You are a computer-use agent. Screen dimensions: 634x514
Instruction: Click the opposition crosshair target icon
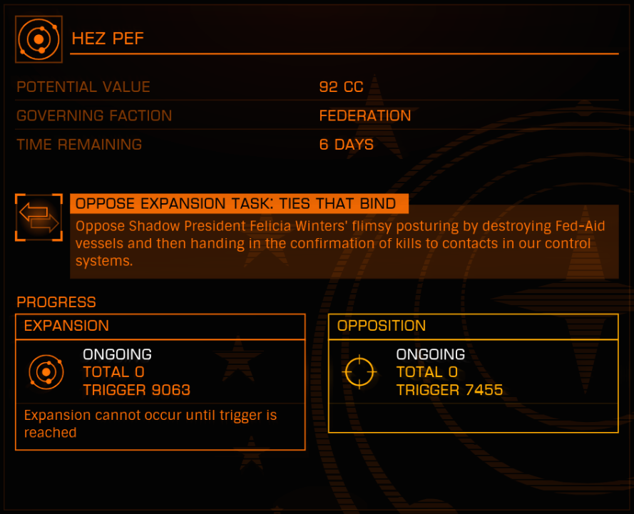(359, 371)
